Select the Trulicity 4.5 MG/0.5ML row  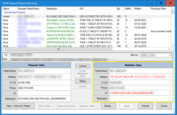coord(87,28)
